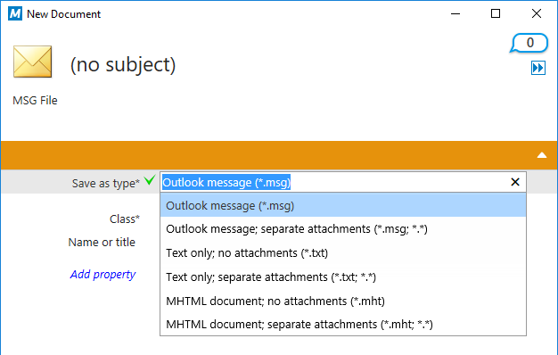
Task: Choose MHTML document; no attachments (*.mht)
Action: (x=343, y=301)
